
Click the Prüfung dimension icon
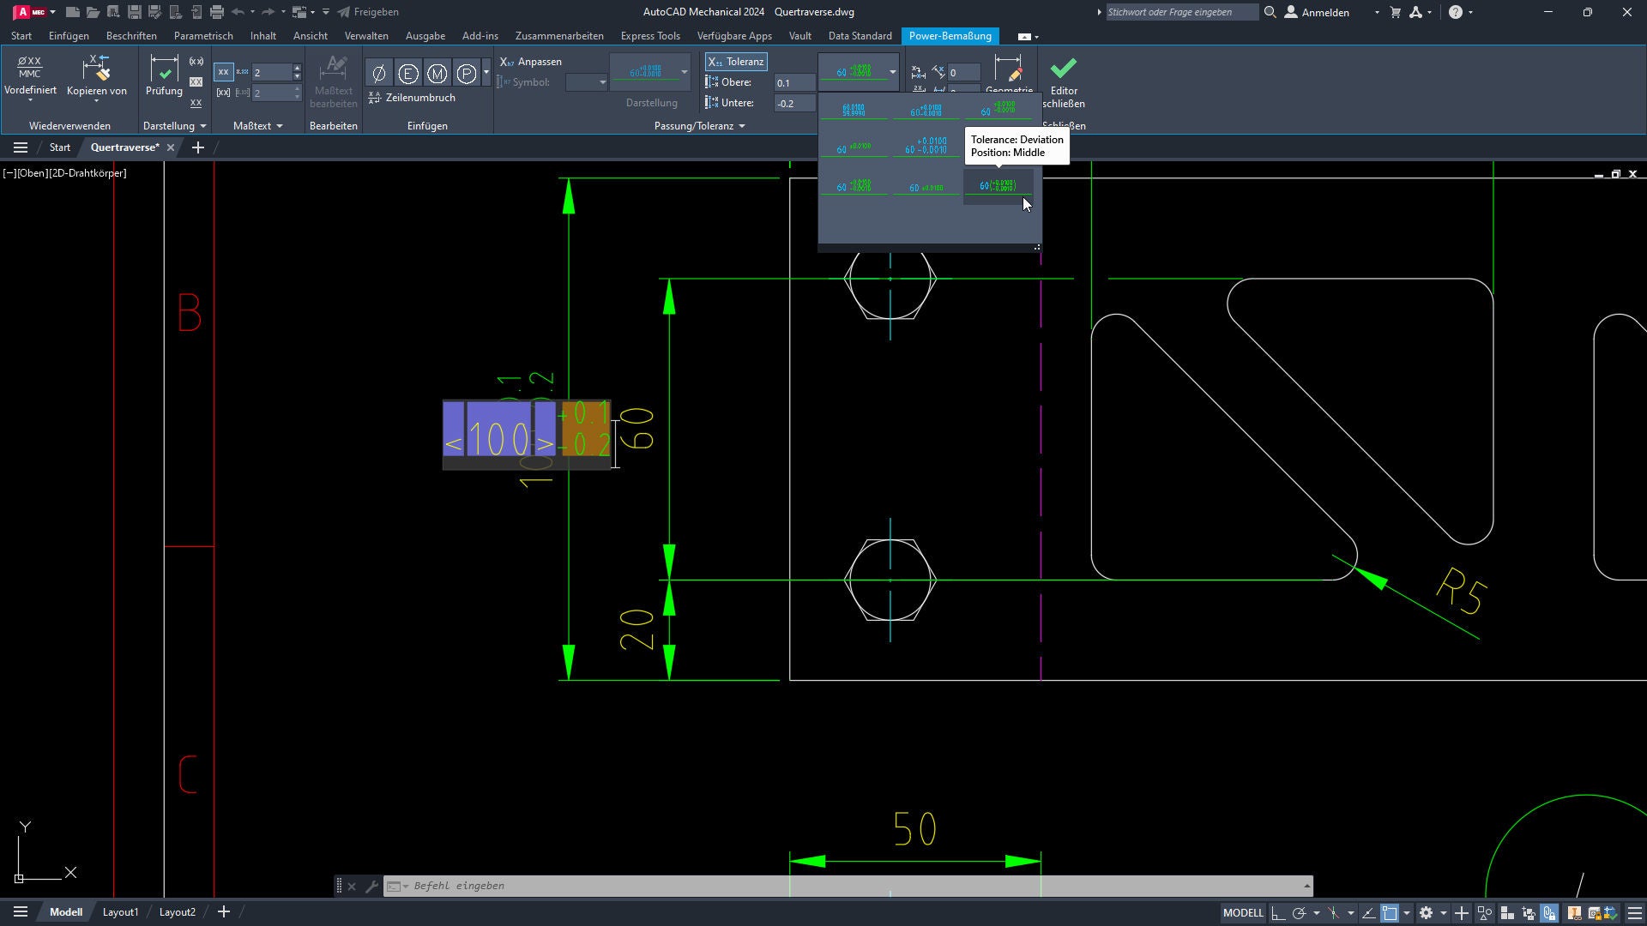point(163,70)
